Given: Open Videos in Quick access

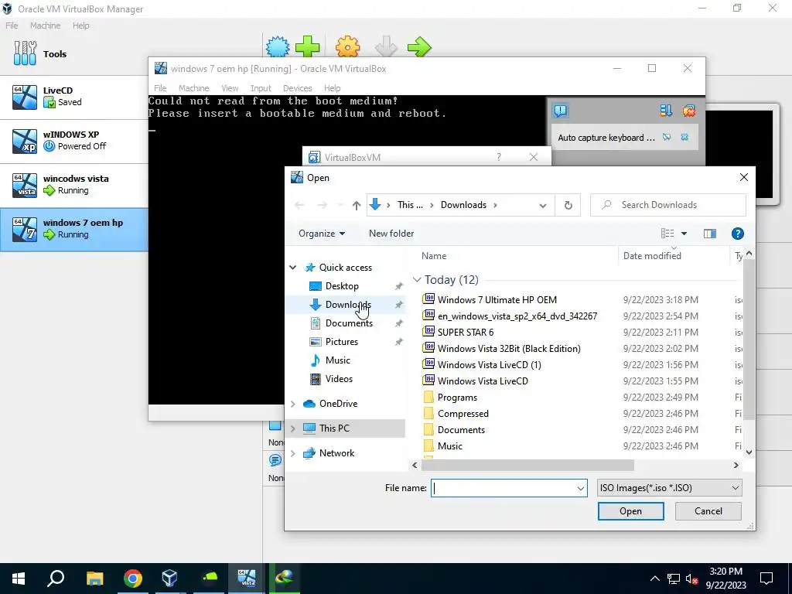Looking at the screenshot, I should pos(339,379).
